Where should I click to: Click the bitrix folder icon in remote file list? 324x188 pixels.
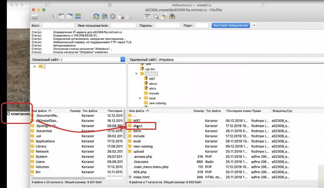point(130,131)
